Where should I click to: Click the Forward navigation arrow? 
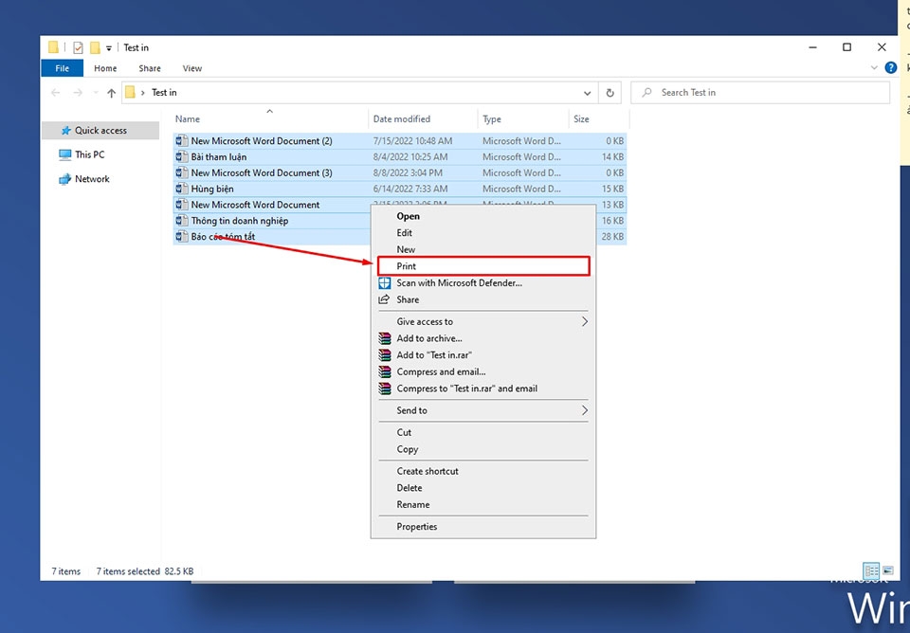pos(78,93)
